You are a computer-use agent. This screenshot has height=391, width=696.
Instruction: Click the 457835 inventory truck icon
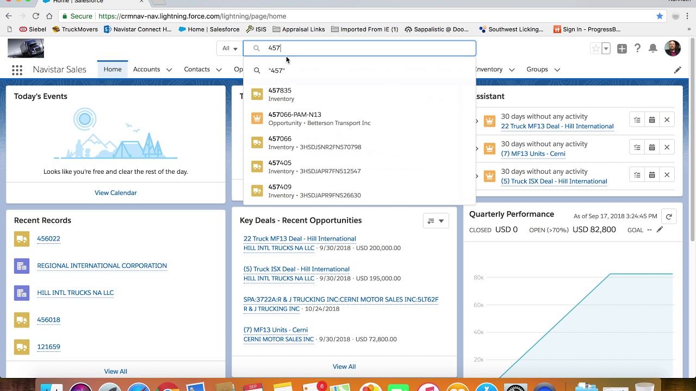tap(257, 94)
